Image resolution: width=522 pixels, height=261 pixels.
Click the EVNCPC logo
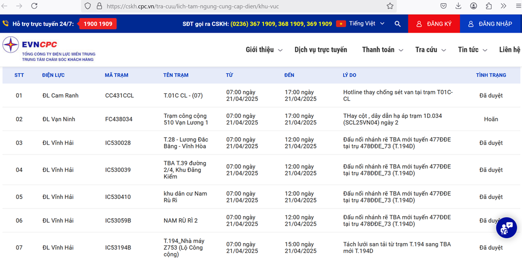49,49
